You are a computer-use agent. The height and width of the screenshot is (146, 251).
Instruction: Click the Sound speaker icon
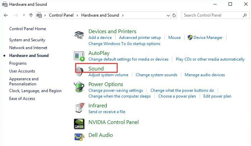[x=79, y=71]
